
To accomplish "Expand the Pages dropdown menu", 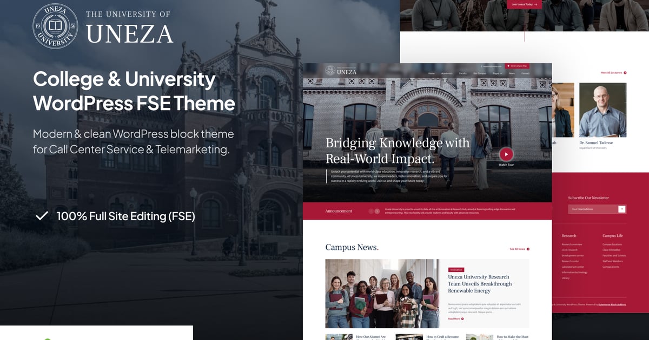I will tap(497, 73).
